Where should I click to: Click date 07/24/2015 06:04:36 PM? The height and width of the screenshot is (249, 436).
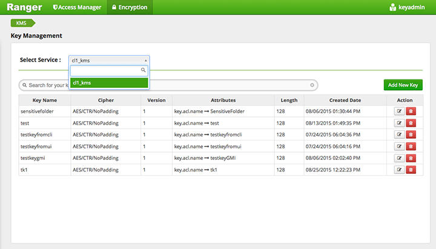click(333, 134)
